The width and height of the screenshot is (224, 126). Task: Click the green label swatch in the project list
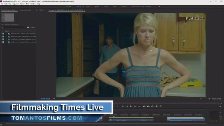coord(3,39)
